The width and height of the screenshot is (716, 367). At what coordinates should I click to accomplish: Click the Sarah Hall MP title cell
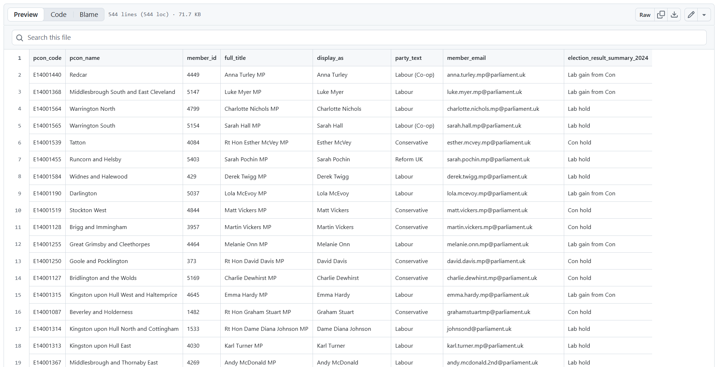pos(267,125)
